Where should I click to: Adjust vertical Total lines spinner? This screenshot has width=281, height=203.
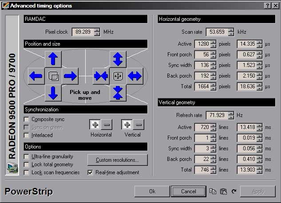coord(213,170)
